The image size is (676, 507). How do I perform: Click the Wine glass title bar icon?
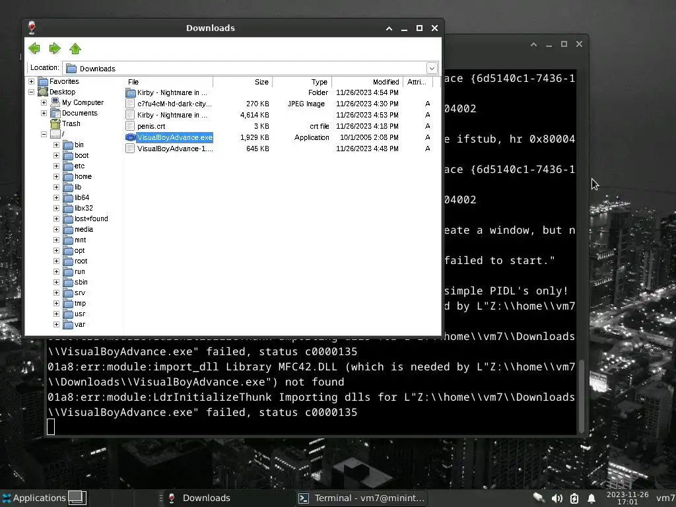[32, 28]
